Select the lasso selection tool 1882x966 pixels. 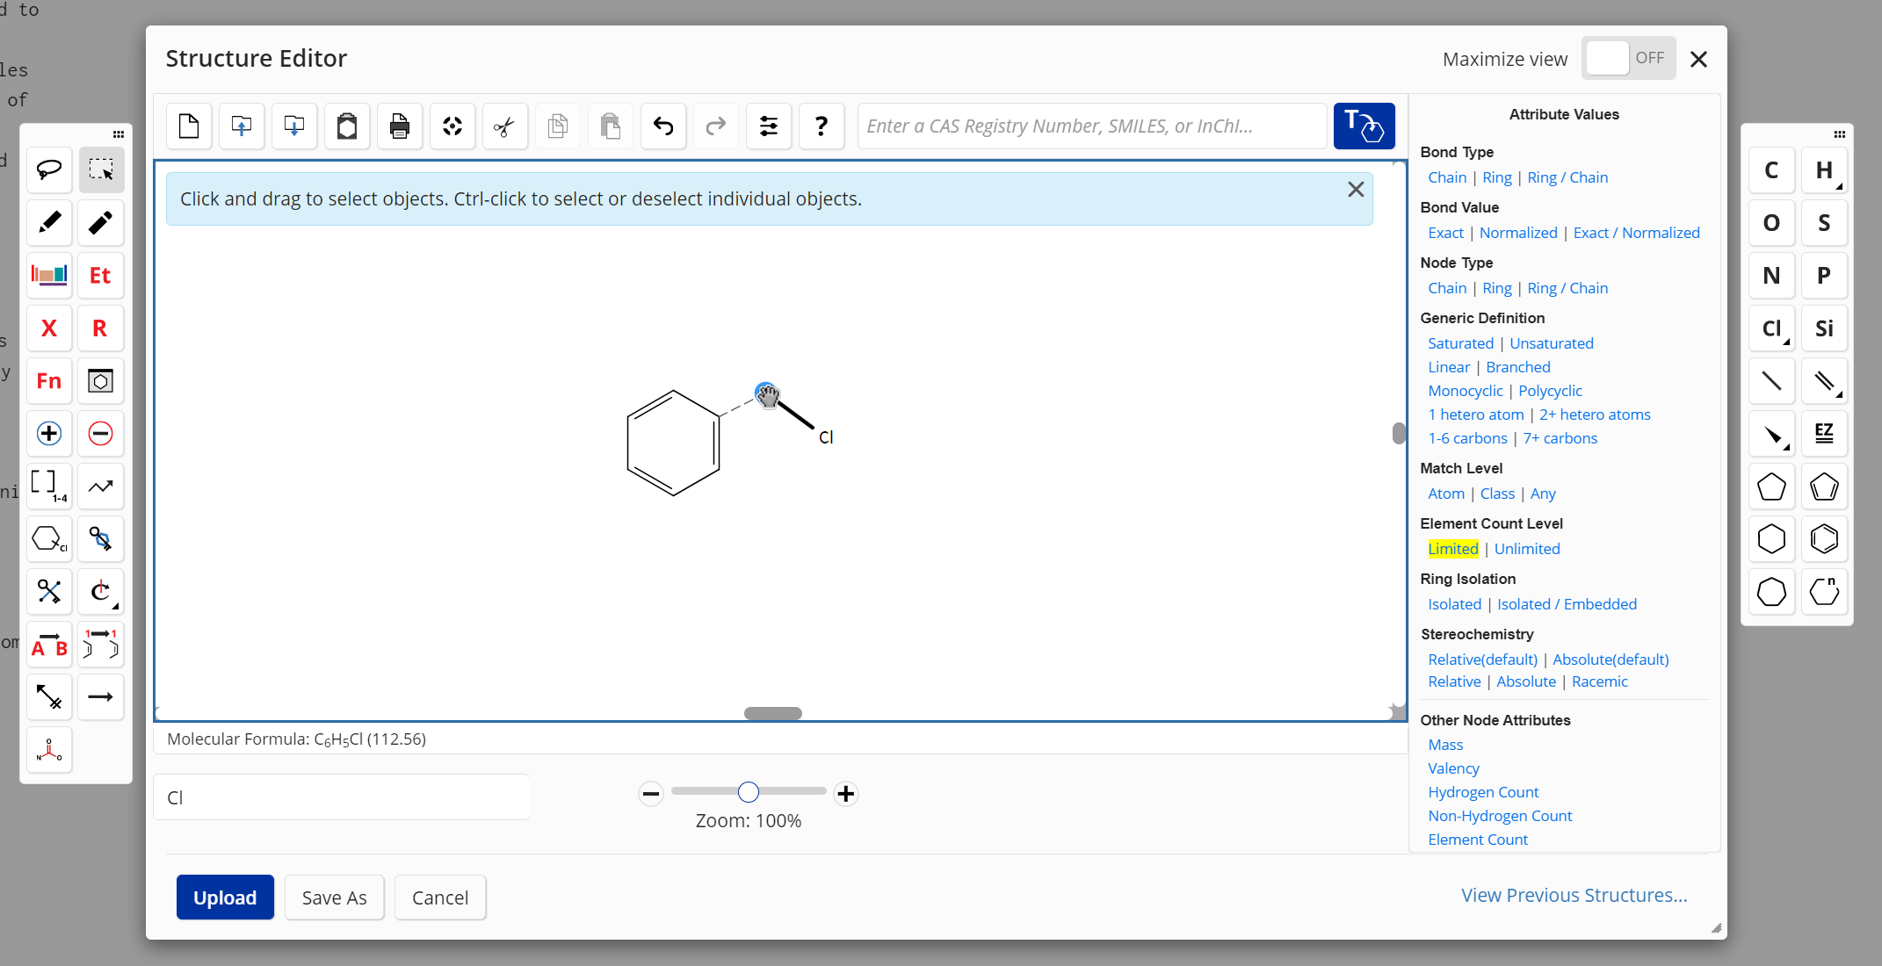(49, 169)
